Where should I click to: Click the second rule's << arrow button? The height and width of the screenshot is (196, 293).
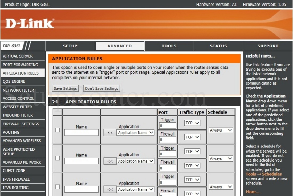[x=110, y=161]
